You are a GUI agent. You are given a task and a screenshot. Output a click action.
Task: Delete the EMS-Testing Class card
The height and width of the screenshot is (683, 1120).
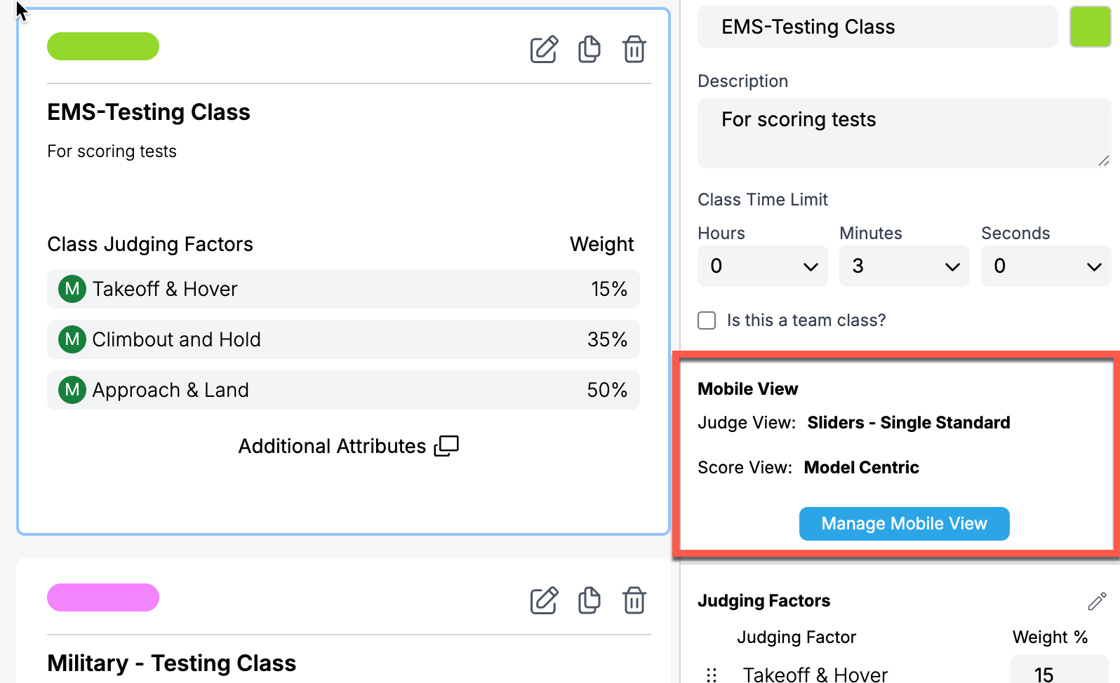(x=634, y=49)
